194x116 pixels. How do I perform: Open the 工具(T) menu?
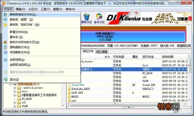point(45,9)
